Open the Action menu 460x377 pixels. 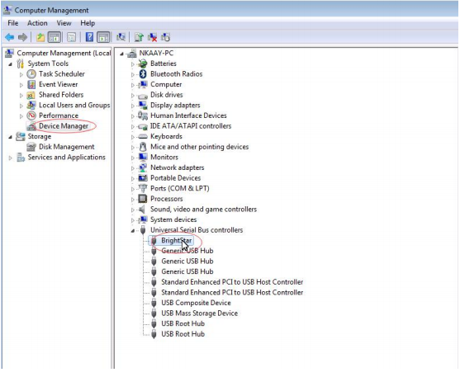(37, 23)
